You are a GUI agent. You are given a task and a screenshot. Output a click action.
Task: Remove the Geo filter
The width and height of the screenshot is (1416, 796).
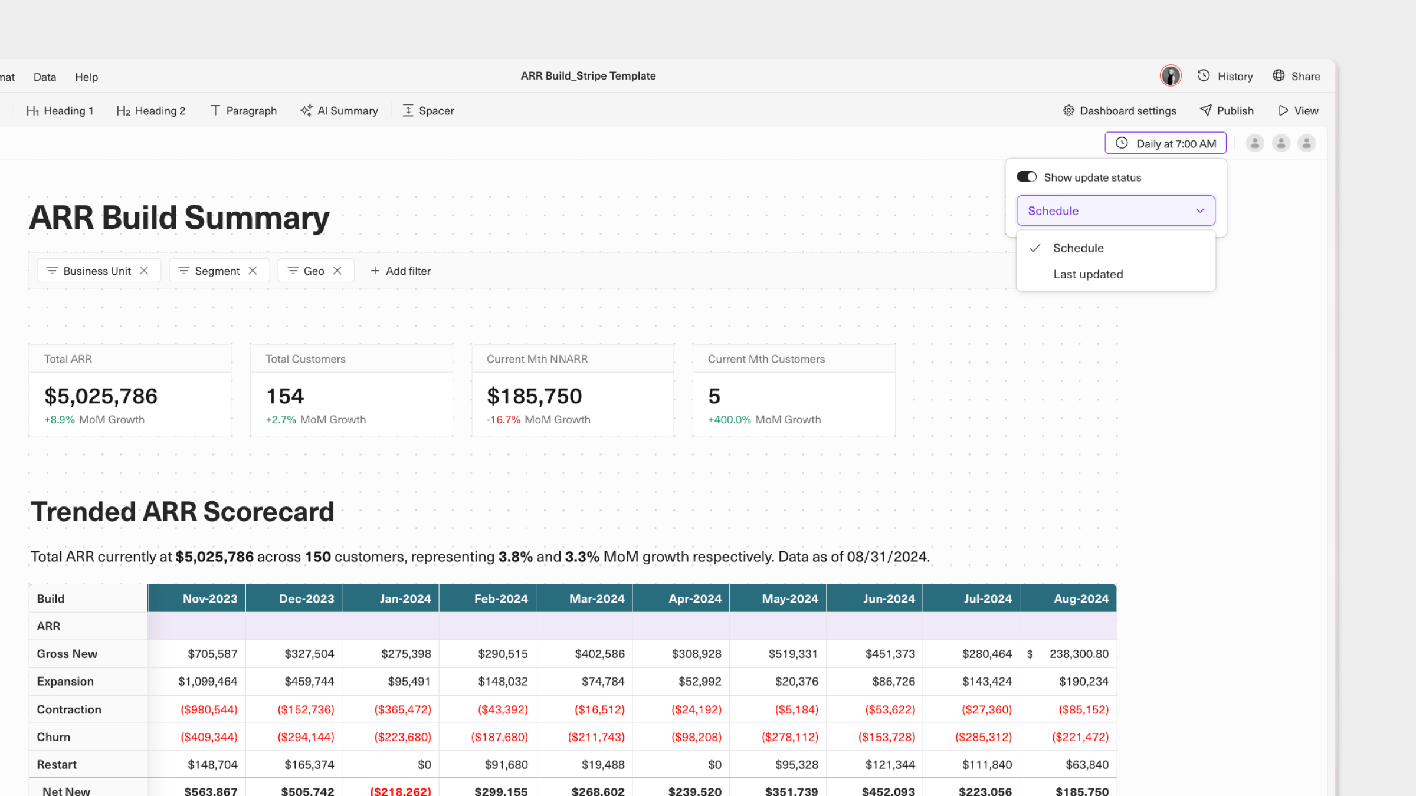pyautogui.click(x=337, y=271)
